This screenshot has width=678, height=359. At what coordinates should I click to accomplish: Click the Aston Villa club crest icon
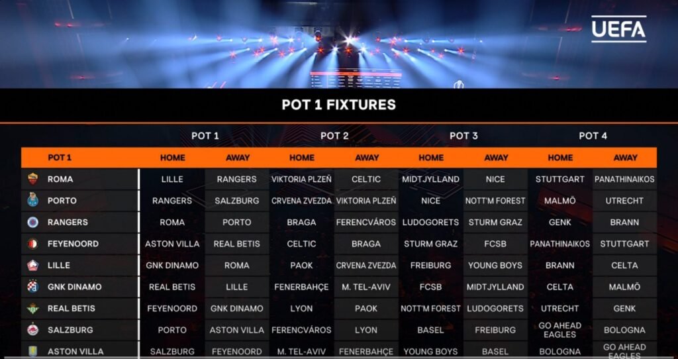33,351
